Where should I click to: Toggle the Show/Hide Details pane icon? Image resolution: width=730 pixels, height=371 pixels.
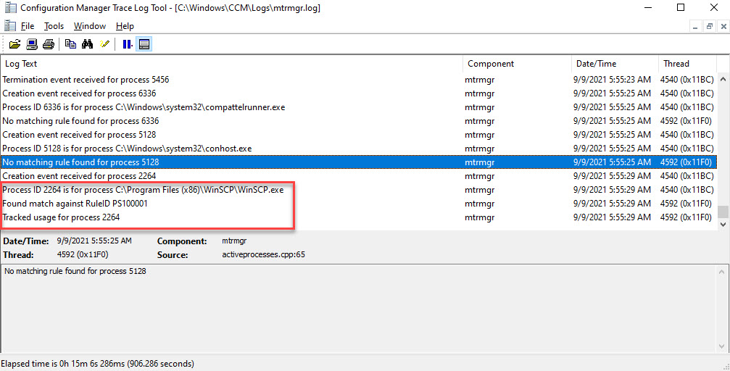point(144,44)
